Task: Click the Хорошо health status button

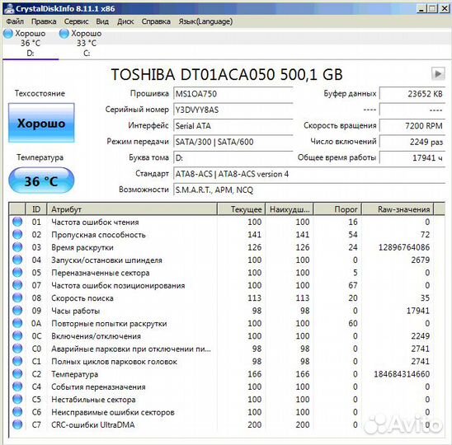Action: [41, 123]
